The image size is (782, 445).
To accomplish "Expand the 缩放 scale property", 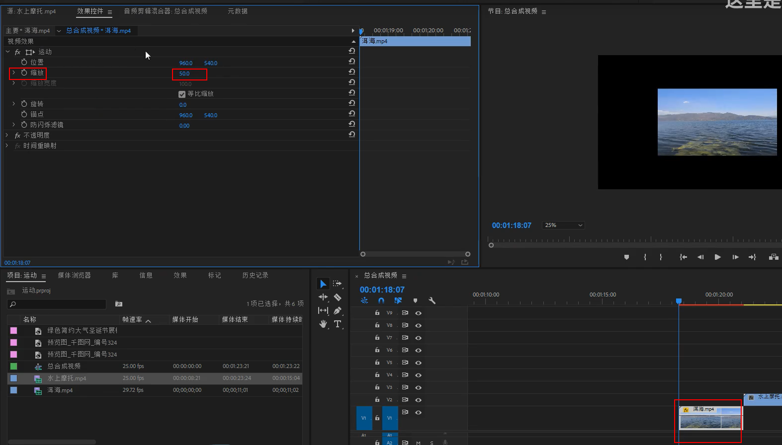I will pyautogui.click(x=13, y=73).
